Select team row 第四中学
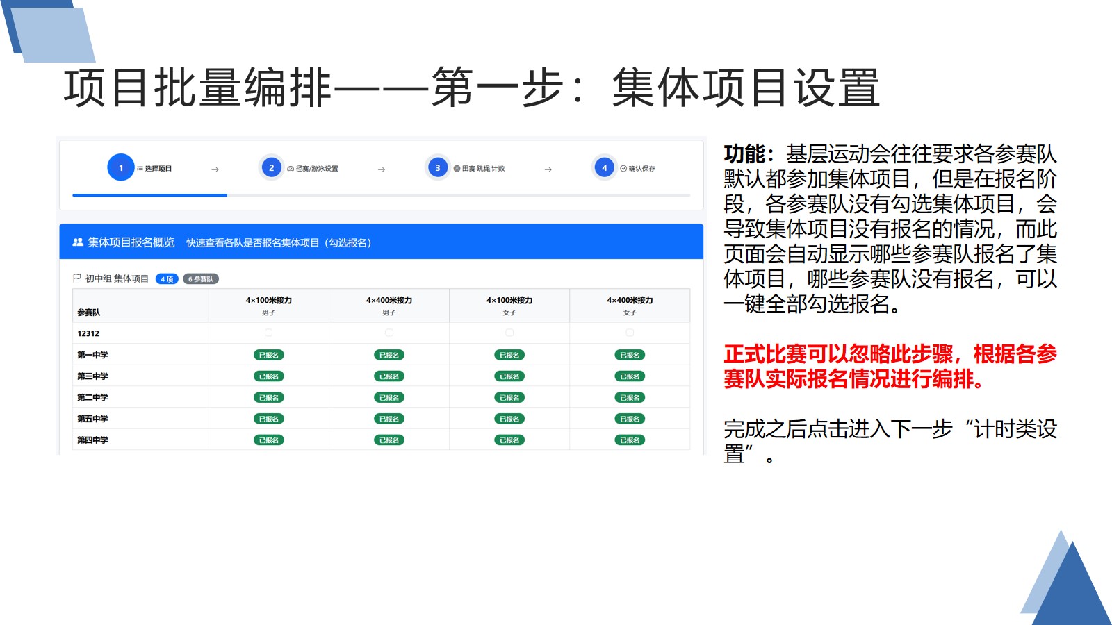The height and width of the screenshot is (625, 1112). (381, 440)
